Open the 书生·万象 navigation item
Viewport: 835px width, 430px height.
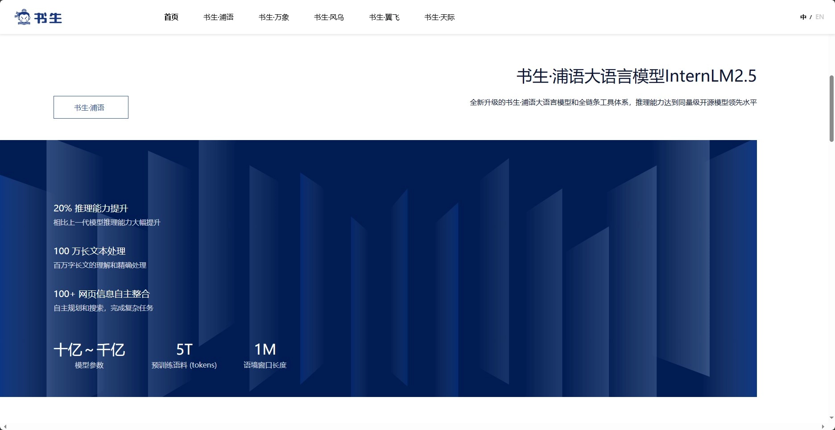[274, 17]
